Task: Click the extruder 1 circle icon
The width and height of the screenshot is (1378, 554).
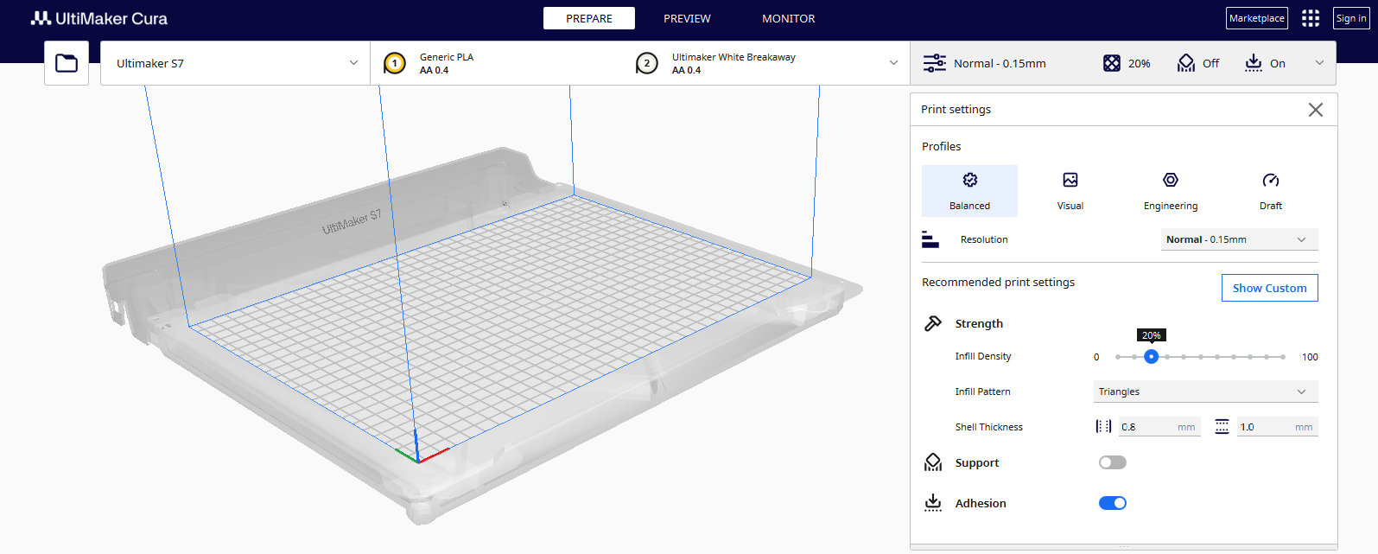Action: tap(395, 63)
